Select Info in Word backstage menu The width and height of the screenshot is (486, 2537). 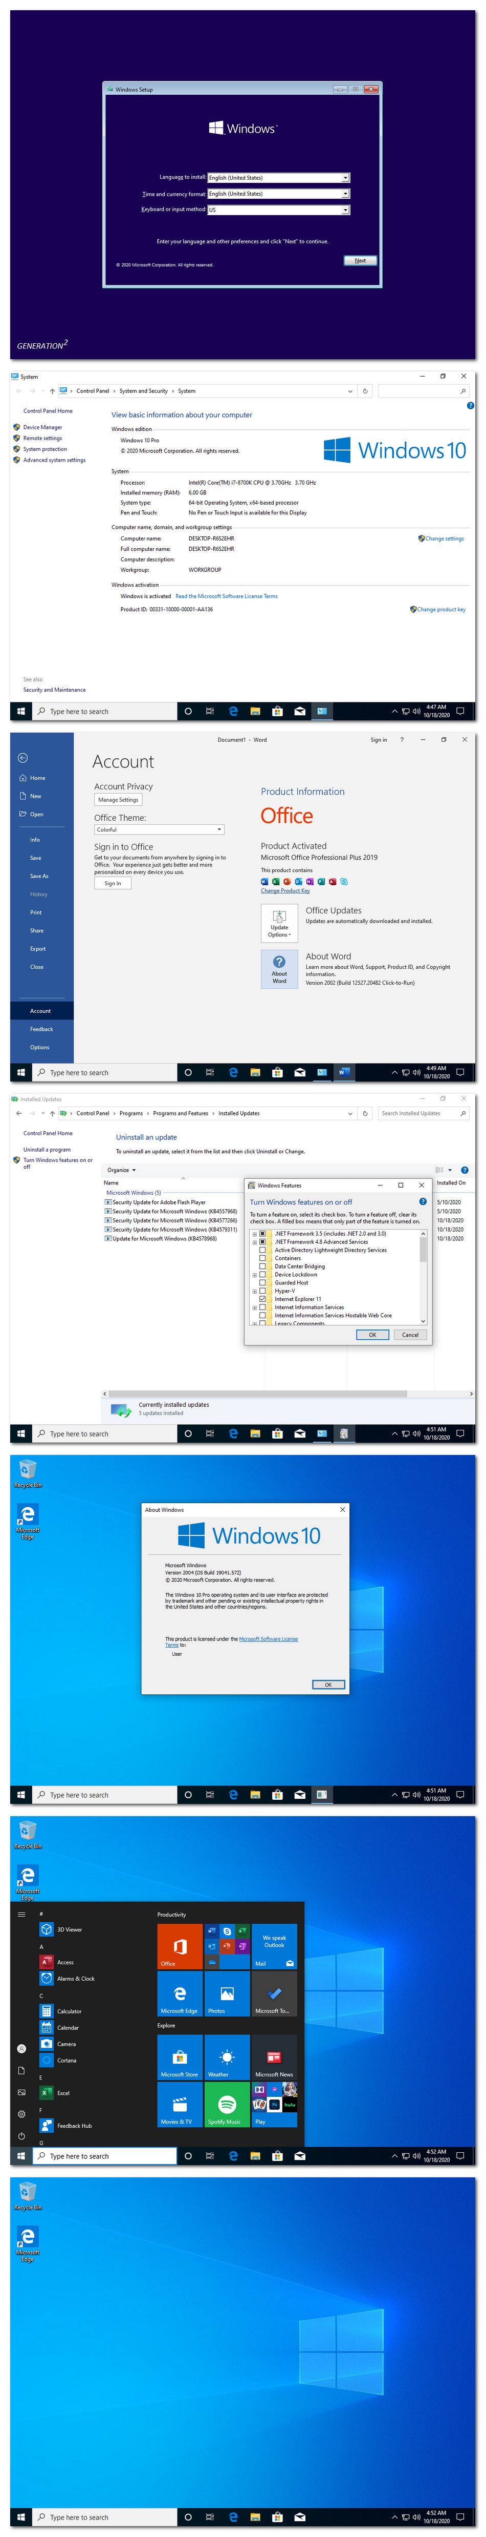point(35,840)
